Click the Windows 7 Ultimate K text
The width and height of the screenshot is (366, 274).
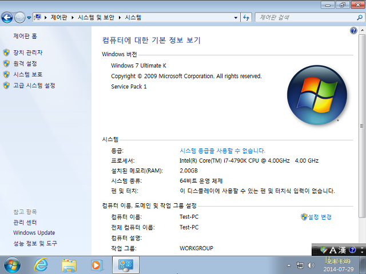138,66
